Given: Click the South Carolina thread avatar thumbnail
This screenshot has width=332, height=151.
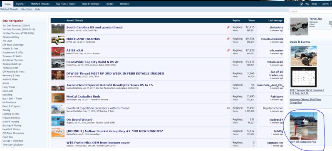Looking at the screenshot, I should [x=58, y=29].
